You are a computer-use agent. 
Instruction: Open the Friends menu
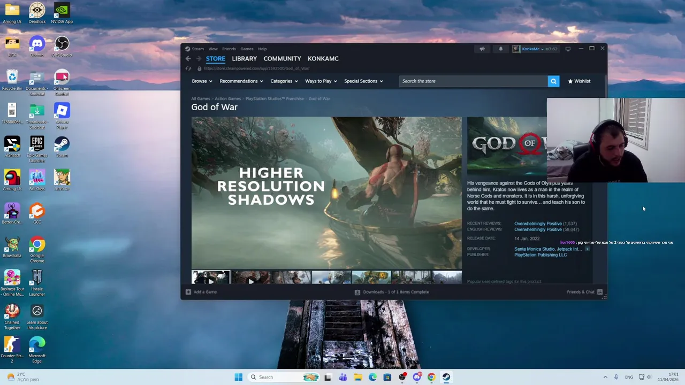tap(229, 49)
